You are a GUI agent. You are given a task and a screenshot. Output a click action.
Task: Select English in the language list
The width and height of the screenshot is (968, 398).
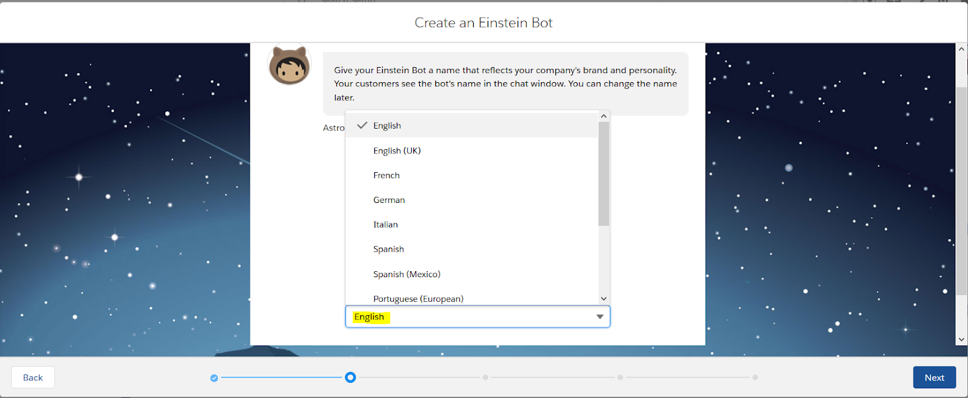(471, 126)
